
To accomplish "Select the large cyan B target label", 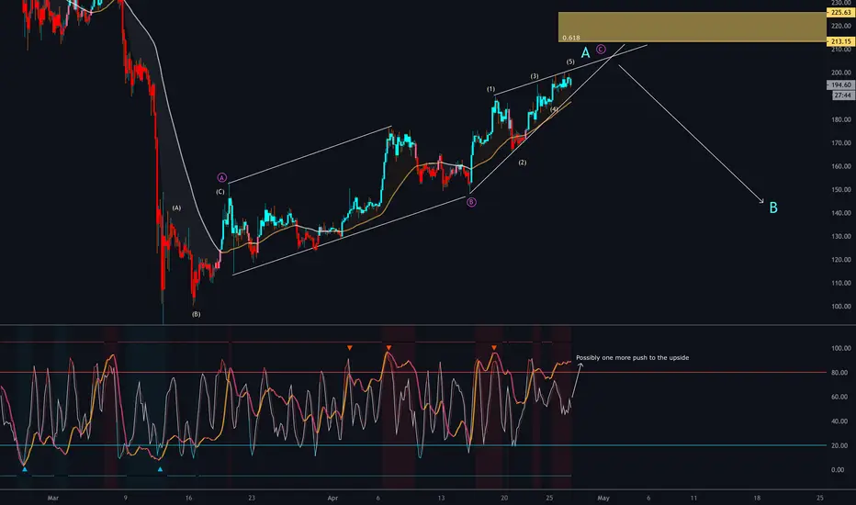I will tap(773, 208).
